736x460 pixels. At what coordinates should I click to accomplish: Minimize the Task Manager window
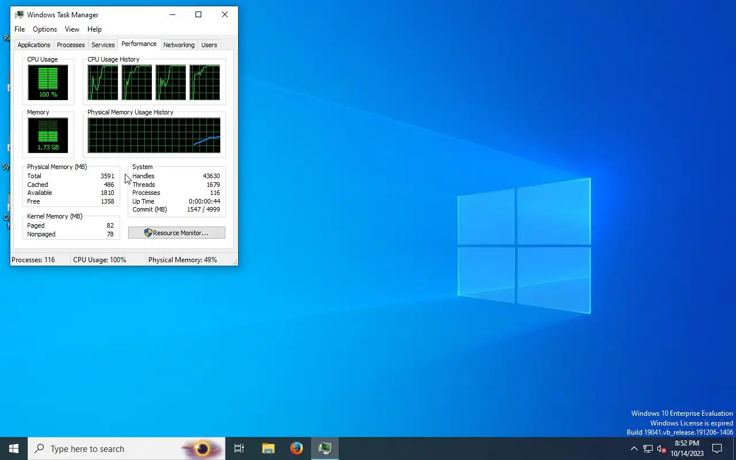172,15
